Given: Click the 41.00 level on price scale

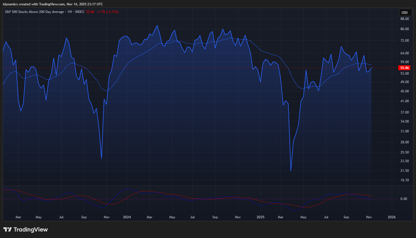Looking at the screenshot, I should pyautogui.click(x=404, y=101).
